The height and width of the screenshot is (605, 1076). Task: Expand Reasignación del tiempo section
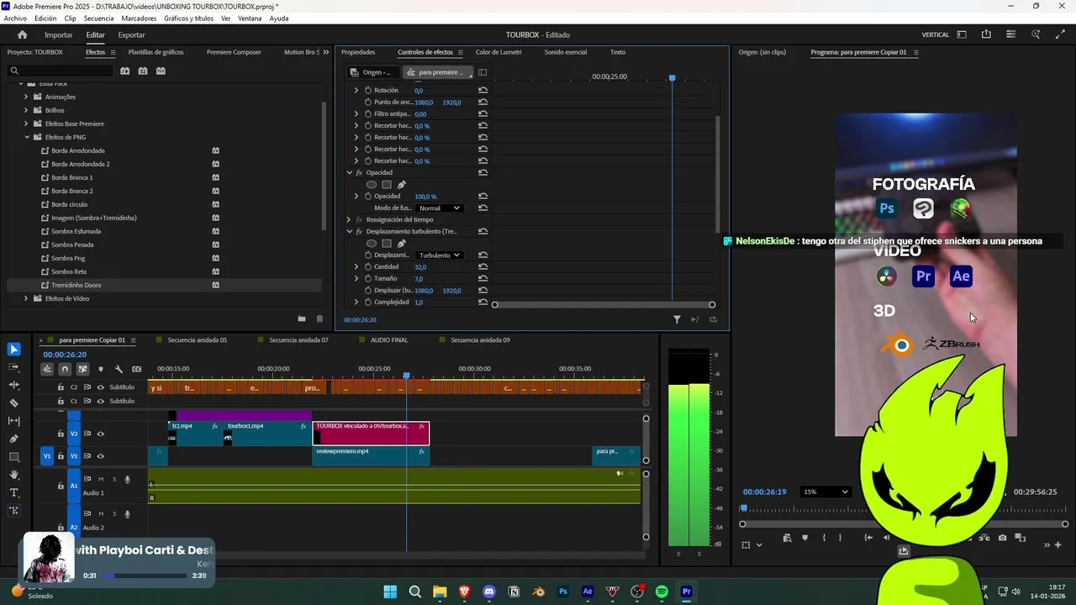(350, 219)
